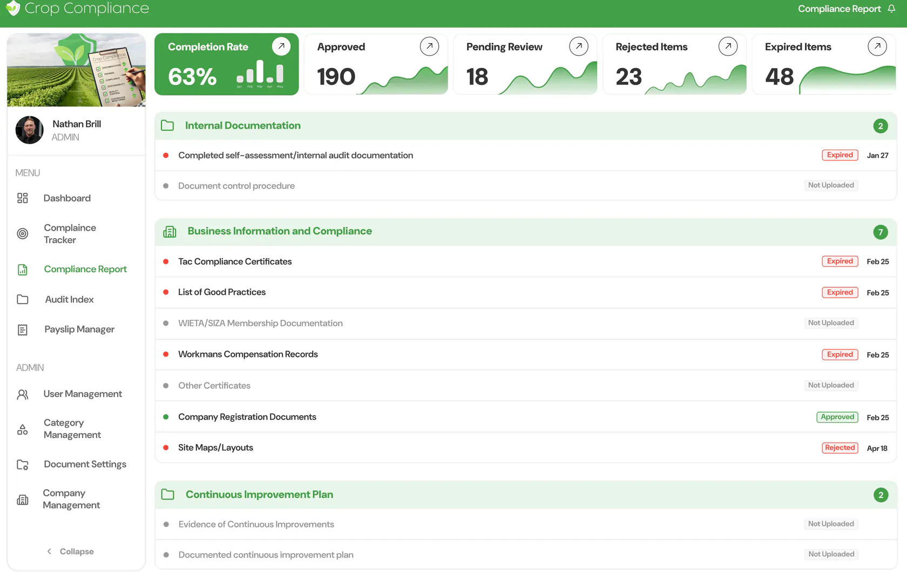Screen dimensions: 907x579
Task: Open Payslip Manager menu item
Action: tap(79, 329)
